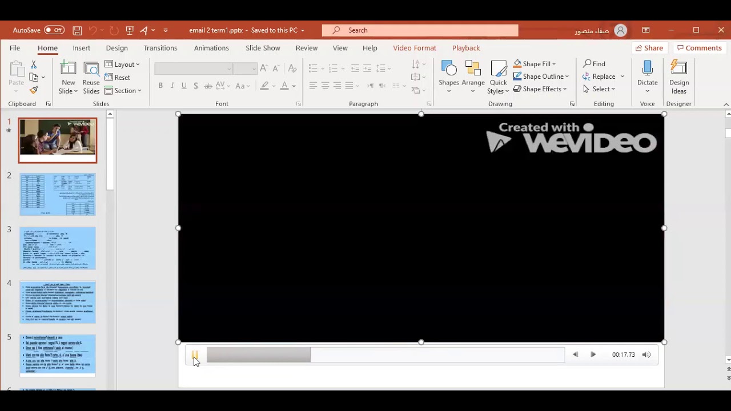Open the Reuse Slides pane
The image size is (731, 411).
pos(91,78)
